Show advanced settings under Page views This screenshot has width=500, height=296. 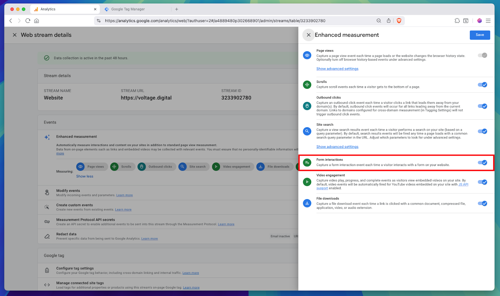point(337,69)
